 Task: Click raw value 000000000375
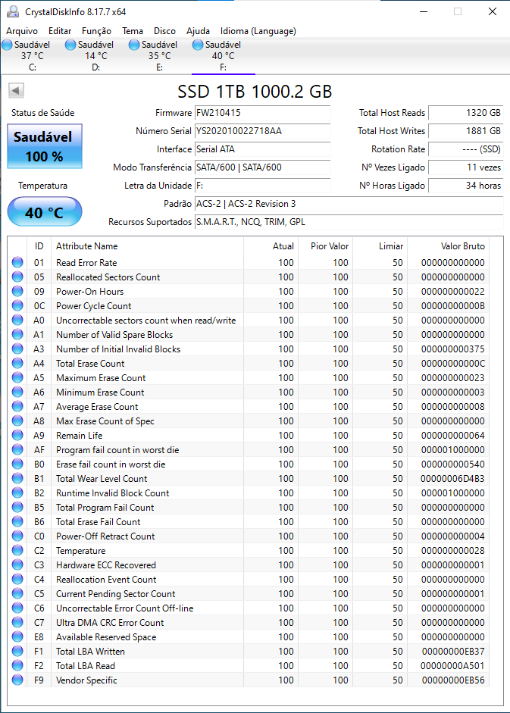[452, 349]
